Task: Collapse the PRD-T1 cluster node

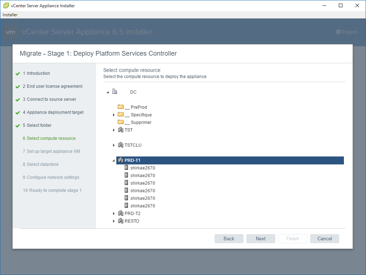Action: tap(114, 160)
